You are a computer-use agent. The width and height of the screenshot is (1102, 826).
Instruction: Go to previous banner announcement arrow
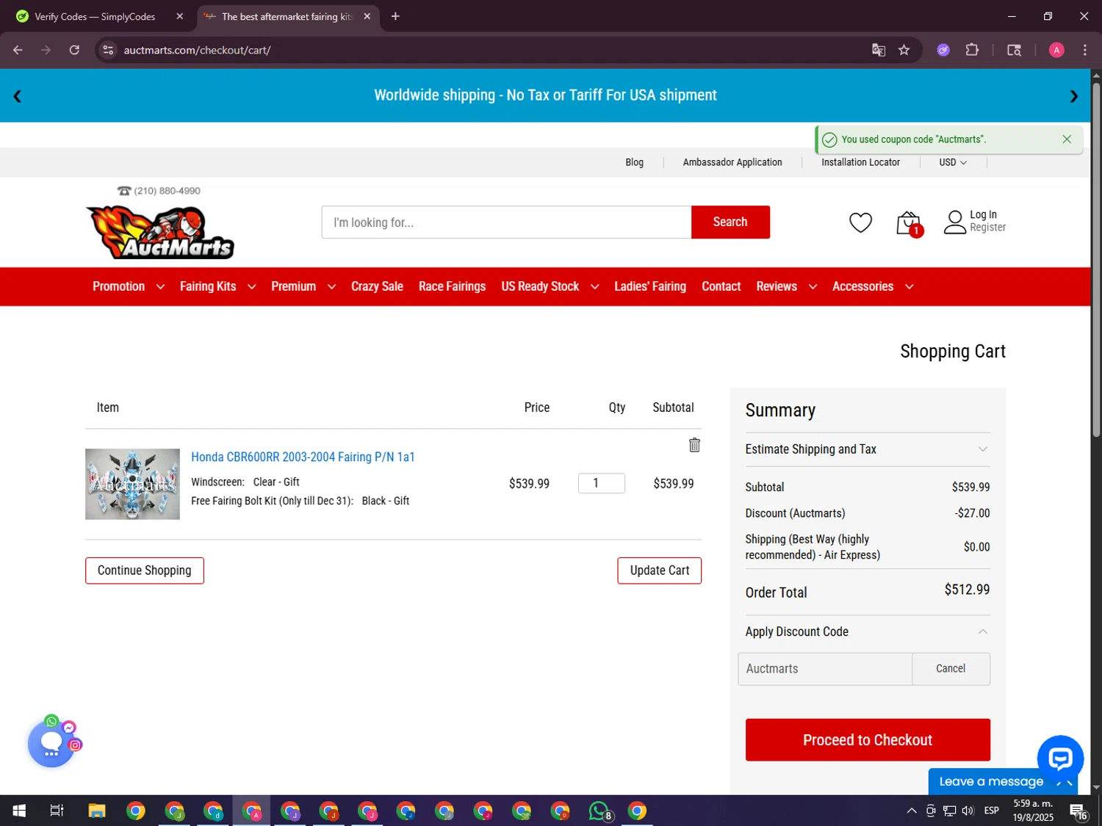[17, 96]
